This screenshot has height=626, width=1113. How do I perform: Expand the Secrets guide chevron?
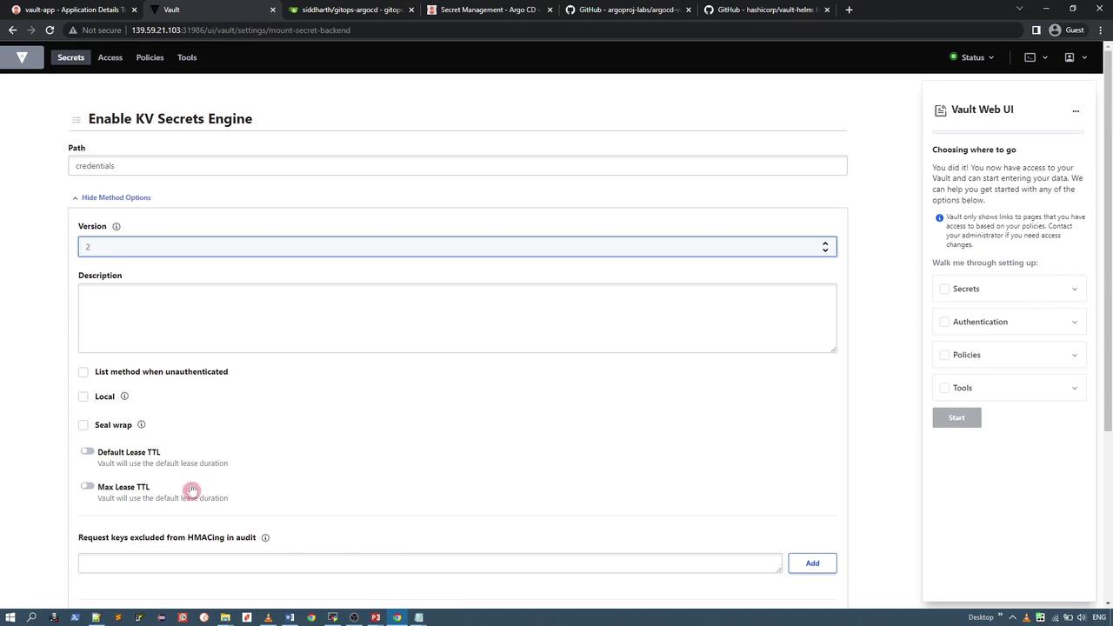tap(1074, 290)
